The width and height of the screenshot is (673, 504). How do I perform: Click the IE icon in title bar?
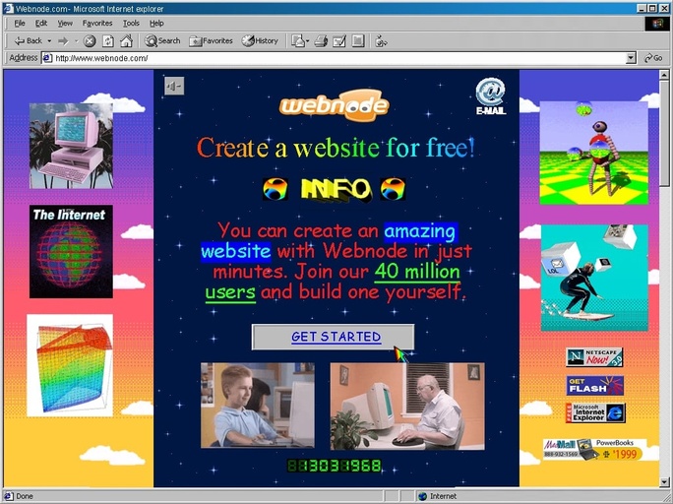pyautogui.click(x=8, y=9)
